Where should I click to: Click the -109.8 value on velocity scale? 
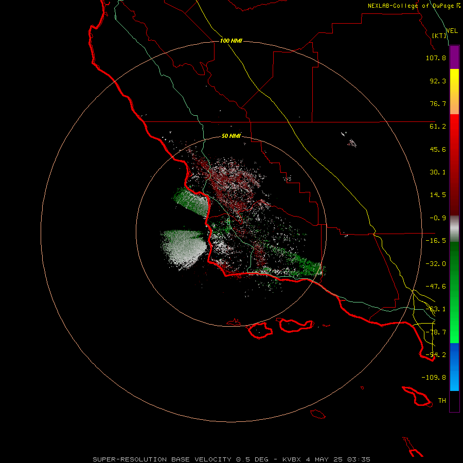pos(434,378)
